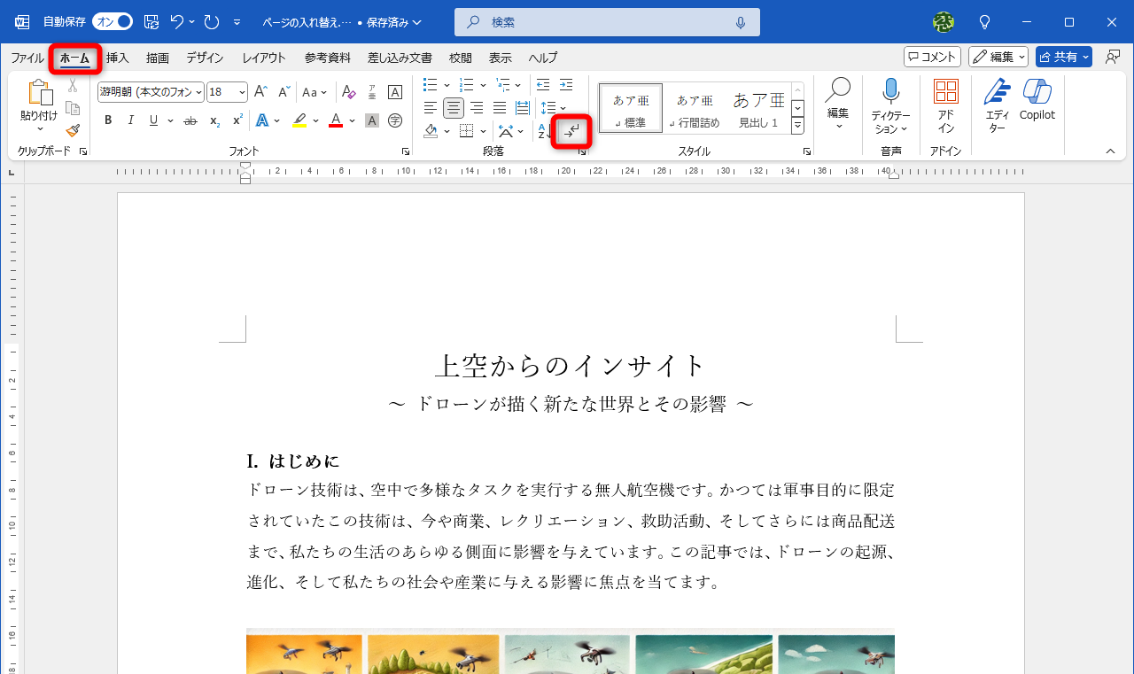The image size is (1134, 674).
Task: Toggle italic formatting
Action: (x=129, y=120)
